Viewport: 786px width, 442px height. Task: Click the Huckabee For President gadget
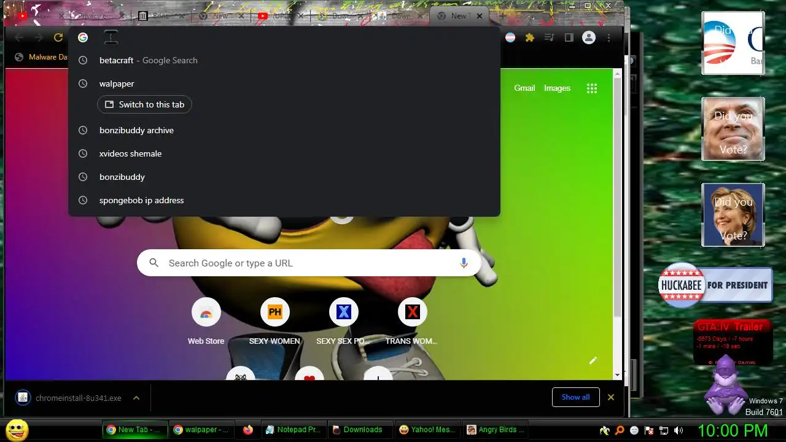point(715,285)
